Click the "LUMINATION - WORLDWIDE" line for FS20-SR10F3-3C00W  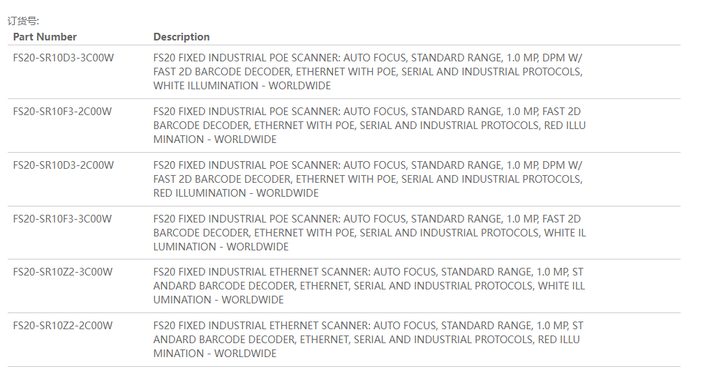click(221, 247)
